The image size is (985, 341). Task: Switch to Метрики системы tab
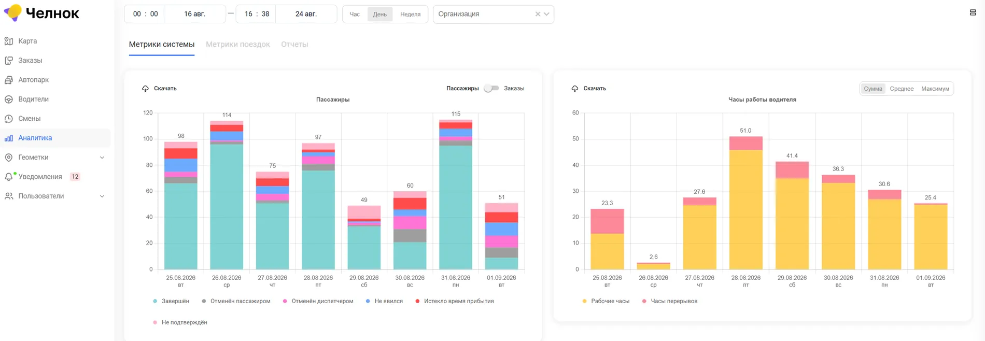pyautogui.click(x=162, y=45)
